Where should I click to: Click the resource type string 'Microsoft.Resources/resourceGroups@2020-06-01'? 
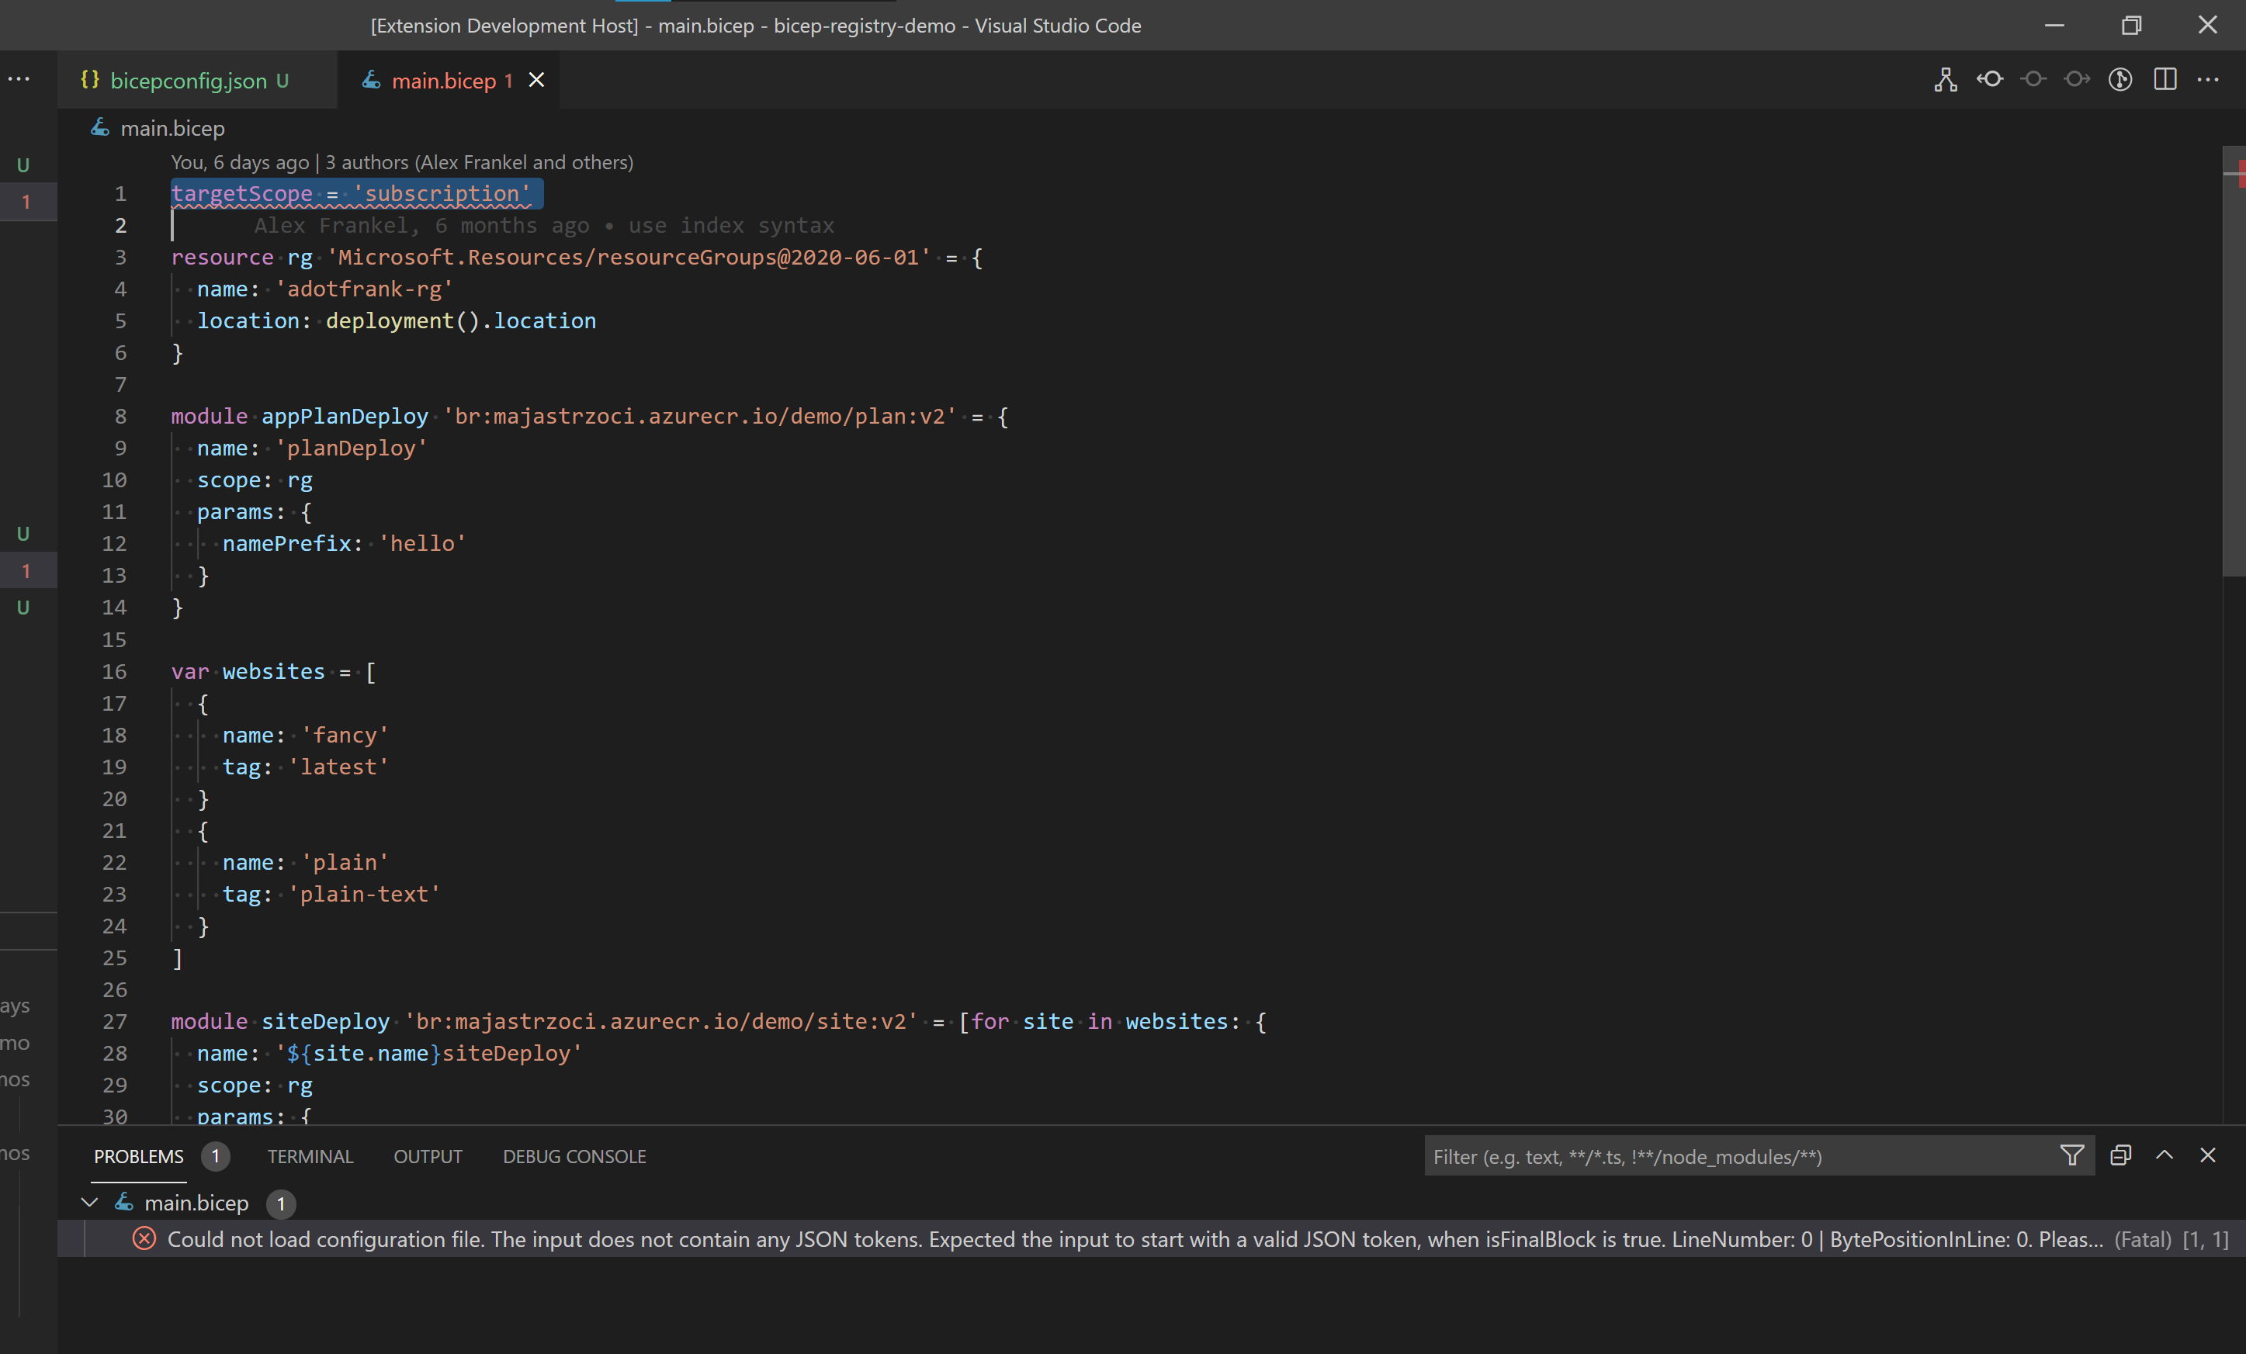click(x=629, y=258)
